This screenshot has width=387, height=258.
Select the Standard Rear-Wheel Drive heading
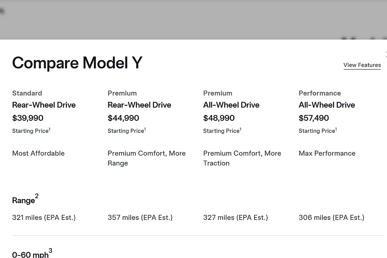44,105
